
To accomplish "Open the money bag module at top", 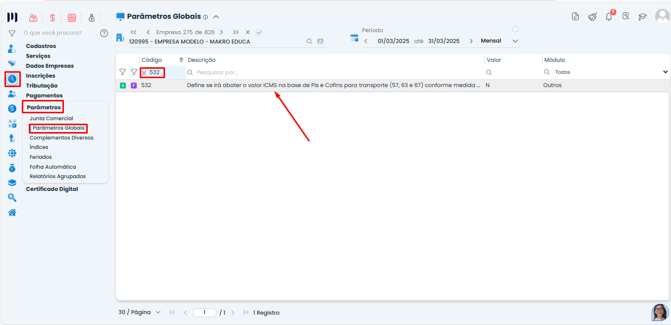I will (x=92, y=18).
